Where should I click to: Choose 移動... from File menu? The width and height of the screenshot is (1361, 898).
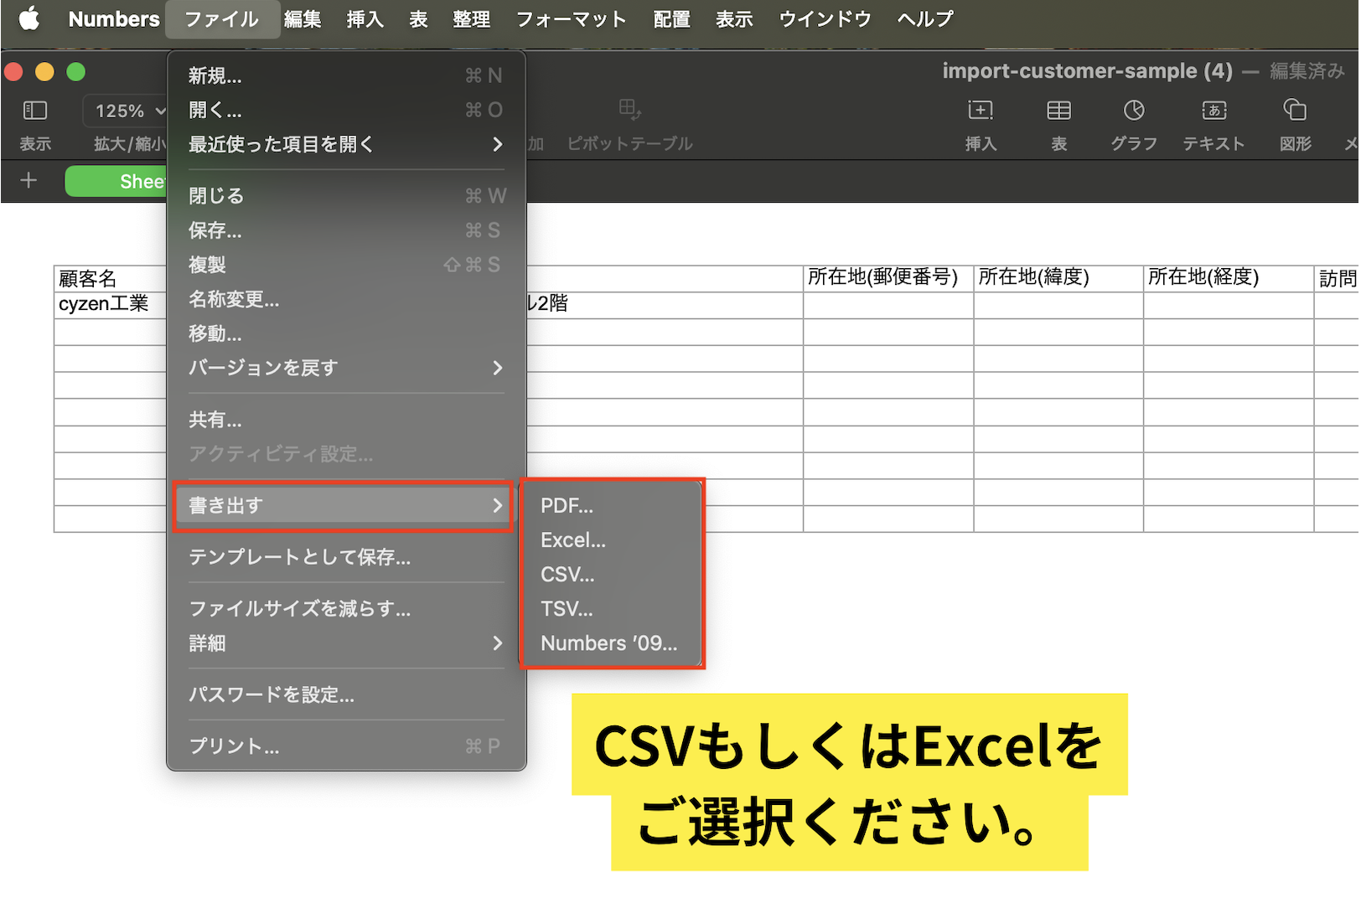coord(346,333)
